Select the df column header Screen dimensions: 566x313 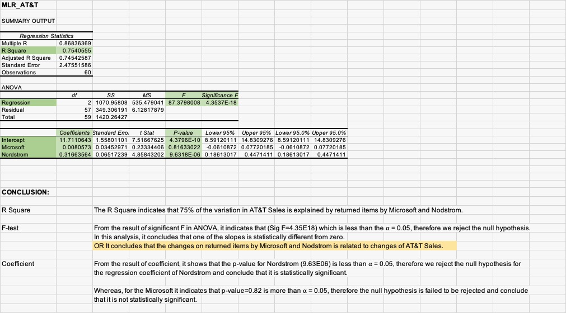74,96
